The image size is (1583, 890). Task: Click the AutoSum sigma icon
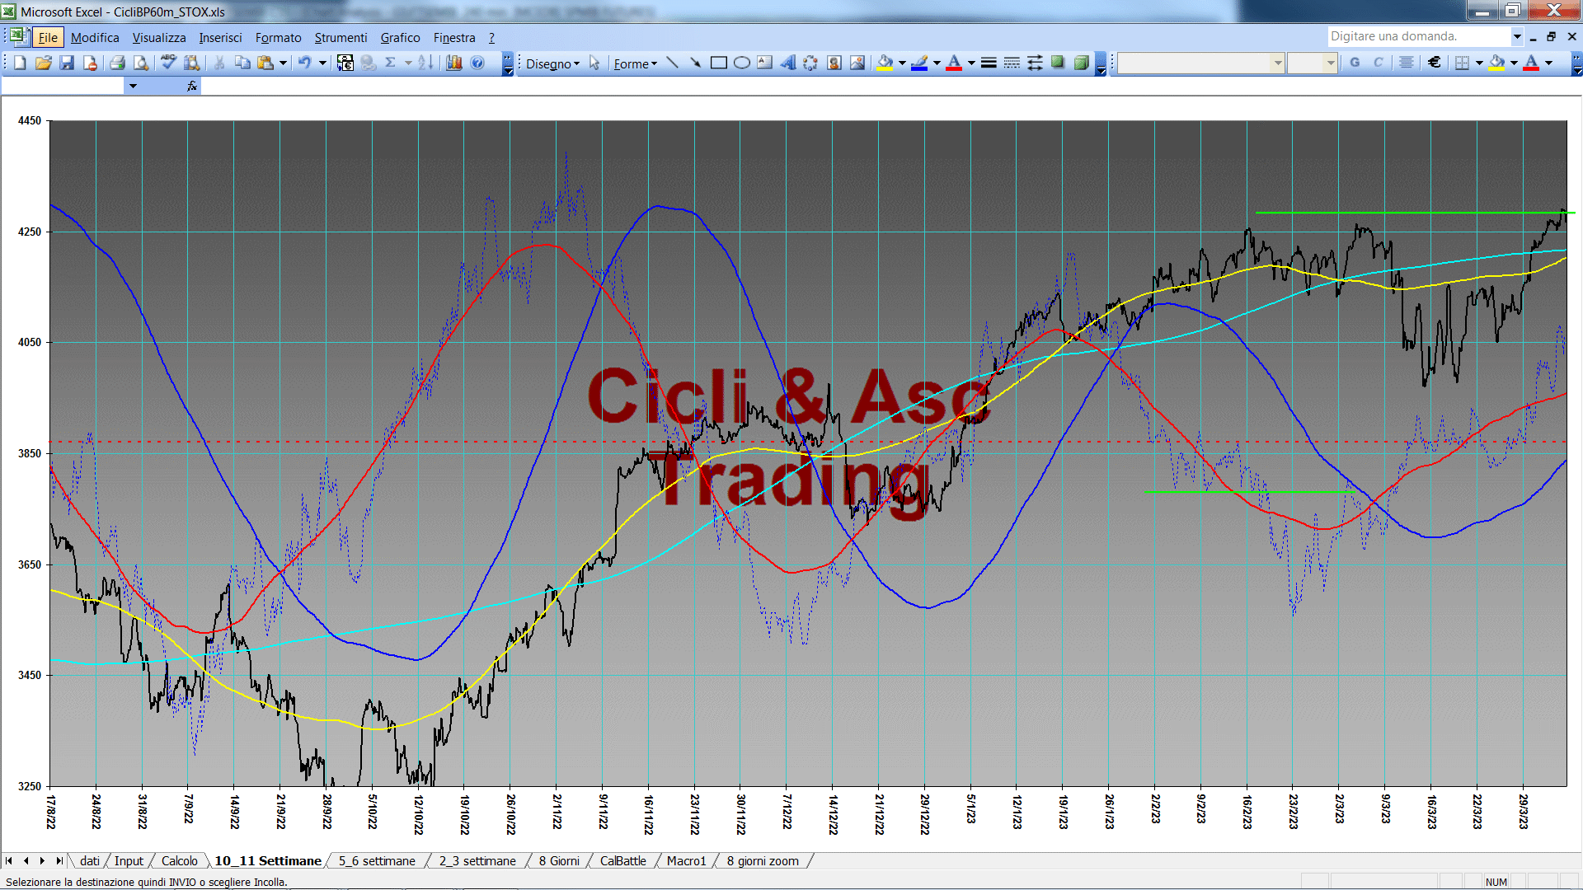pos(391,63)
